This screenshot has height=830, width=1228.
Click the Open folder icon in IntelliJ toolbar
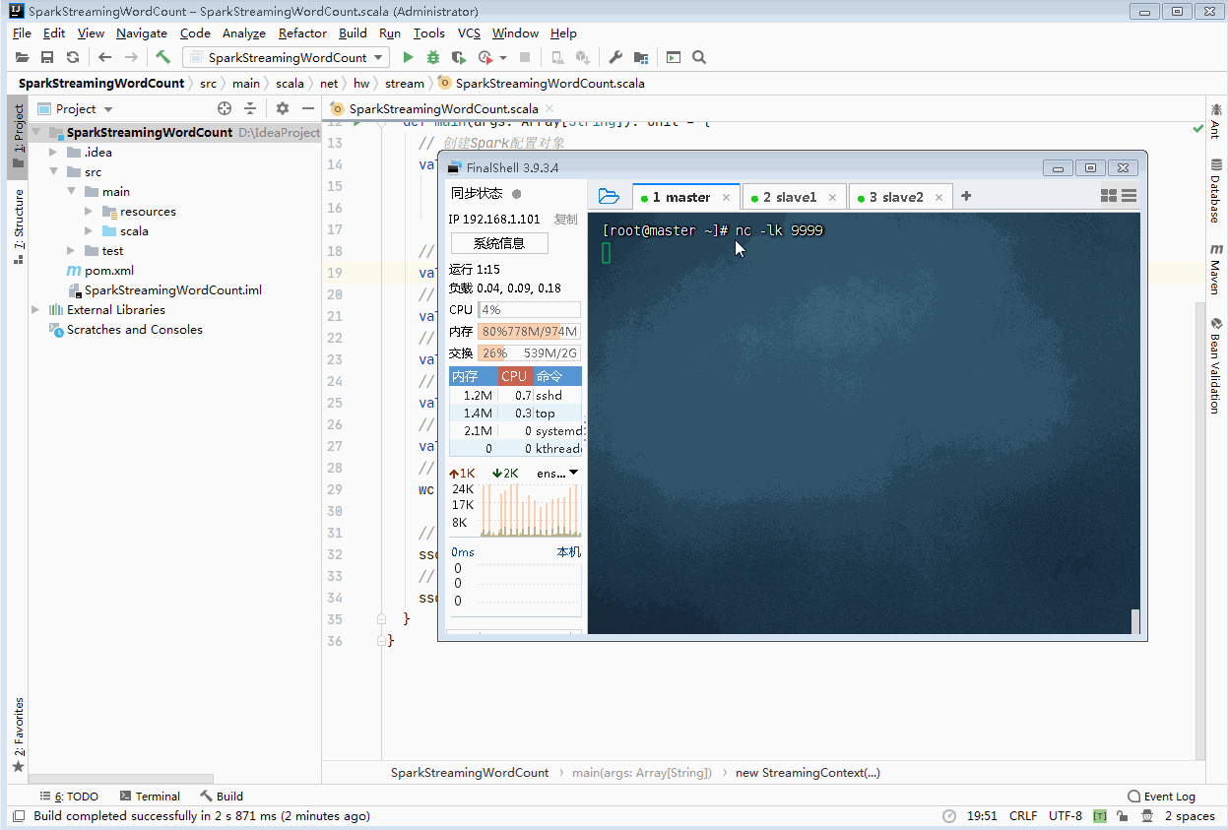coord(22,58)
